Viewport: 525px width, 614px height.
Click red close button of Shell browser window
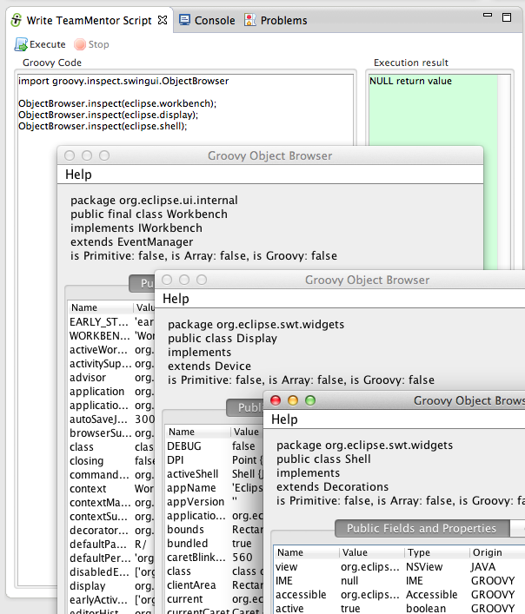276,400
